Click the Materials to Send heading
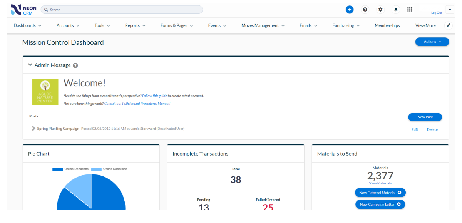Screen dimensions: 462x223 point(337,154)
